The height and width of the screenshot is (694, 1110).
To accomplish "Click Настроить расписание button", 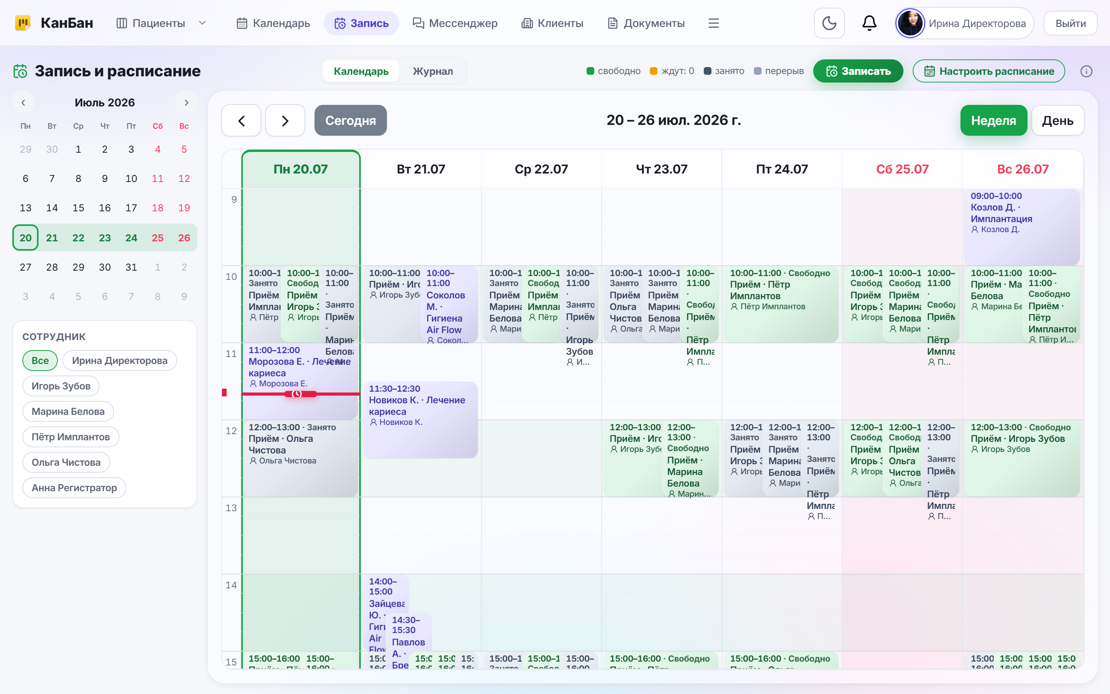I will pos(989,71).
